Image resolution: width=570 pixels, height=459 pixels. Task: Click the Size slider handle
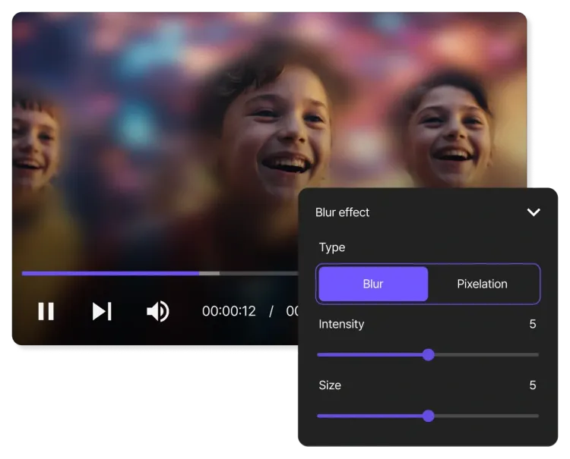428,416
